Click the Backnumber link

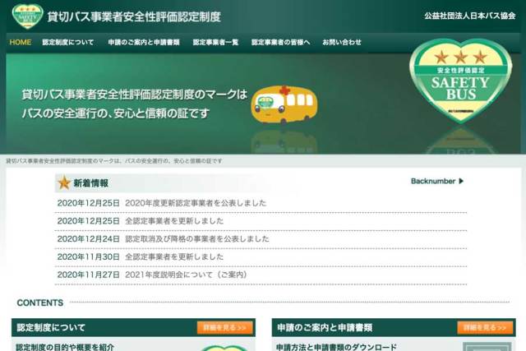[x=432, y=181]
